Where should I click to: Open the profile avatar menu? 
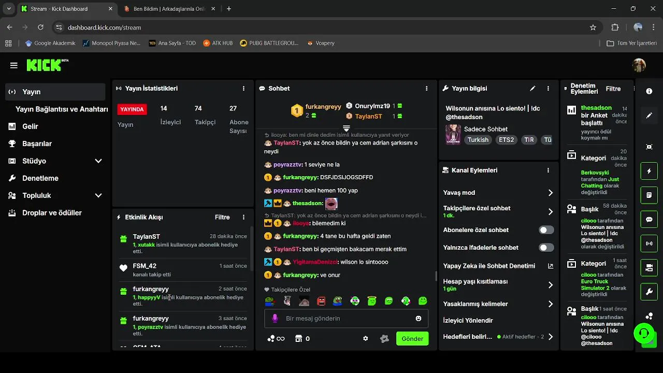(x=639, y=65)
